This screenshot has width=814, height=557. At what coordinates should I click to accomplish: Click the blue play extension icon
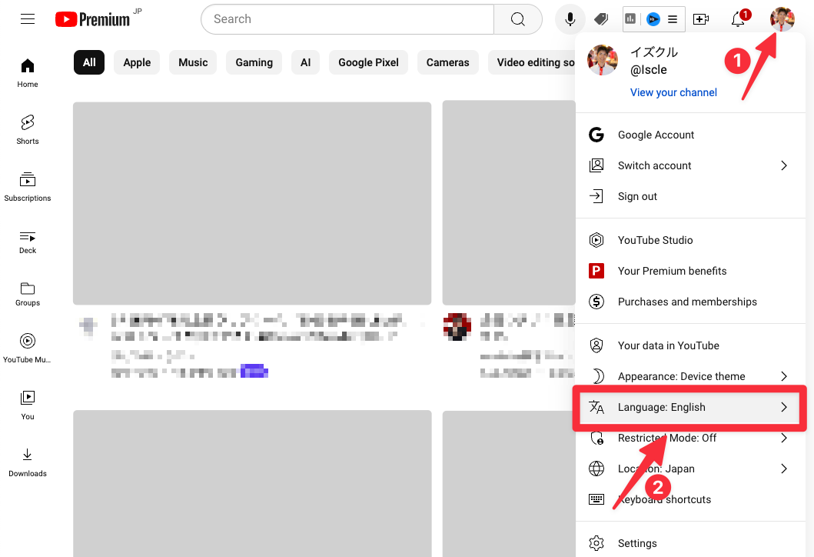click(653, 19)
